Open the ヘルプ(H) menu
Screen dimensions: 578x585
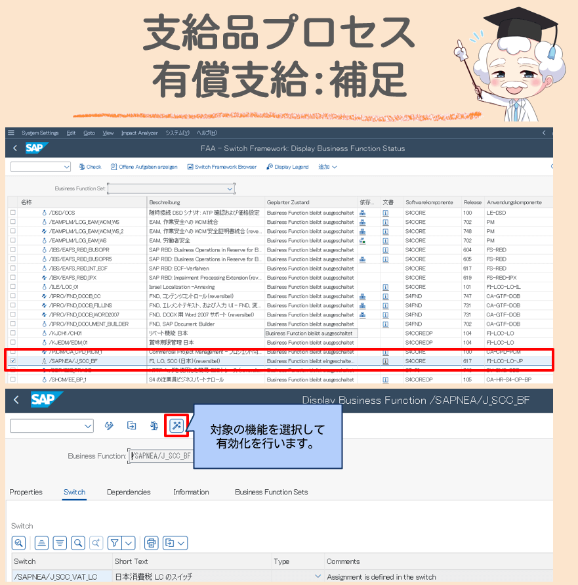pos(207,133)
